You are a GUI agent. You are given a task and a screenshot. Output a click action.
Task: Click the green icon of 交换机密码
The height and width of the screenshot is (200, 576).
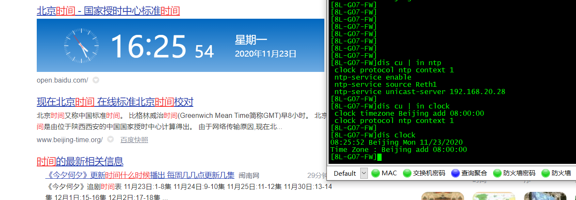pos(407,173)
